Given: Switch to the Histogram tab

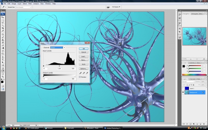Looking at the screenshot, I should [194, 14].
